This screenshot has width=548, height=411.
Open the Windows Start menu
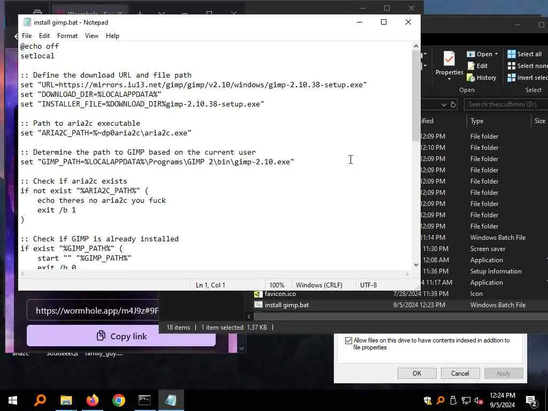[13, 400]
